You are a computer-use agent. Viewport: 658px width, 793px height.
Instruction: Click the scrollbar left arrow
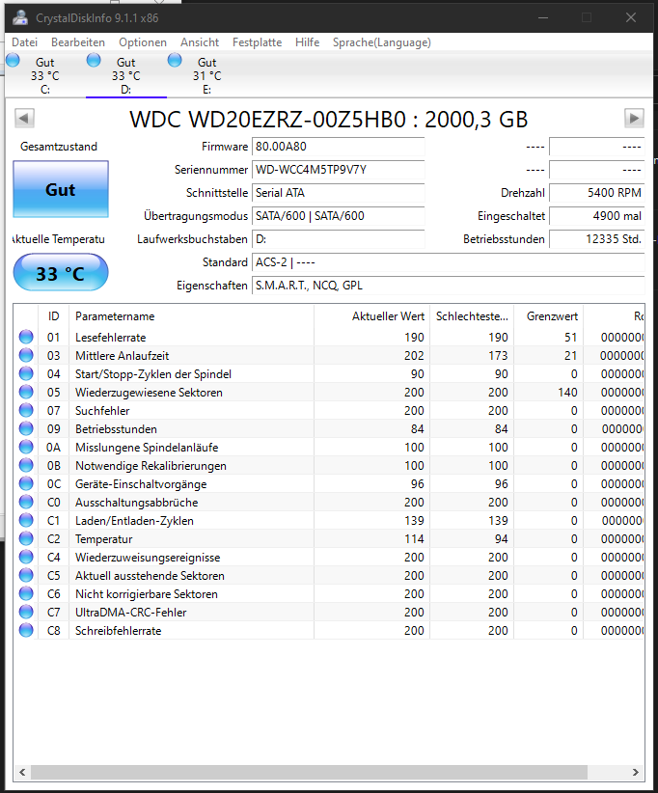point(22,773)
